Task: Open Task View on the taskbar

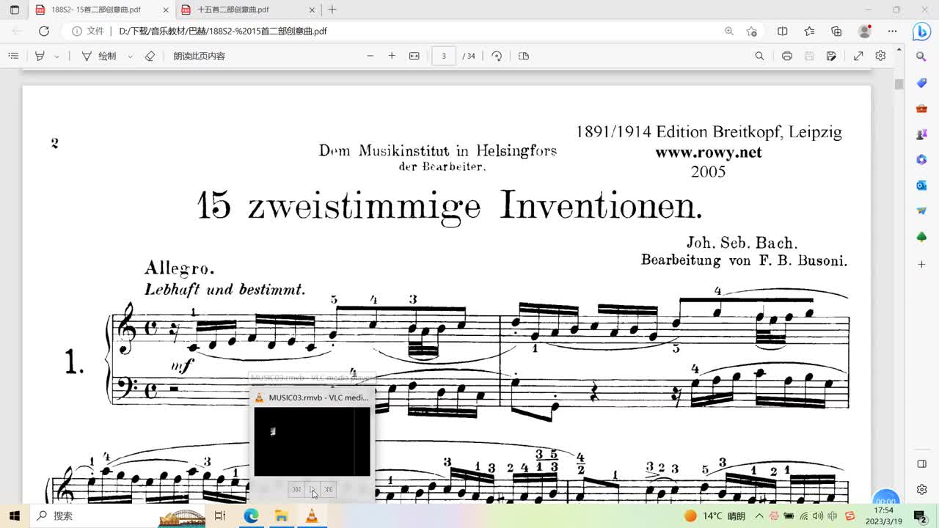Action: coord(219,516)
